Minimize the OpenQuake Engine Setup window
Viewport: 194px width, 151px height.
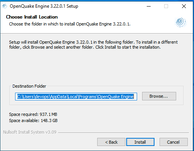149,6
